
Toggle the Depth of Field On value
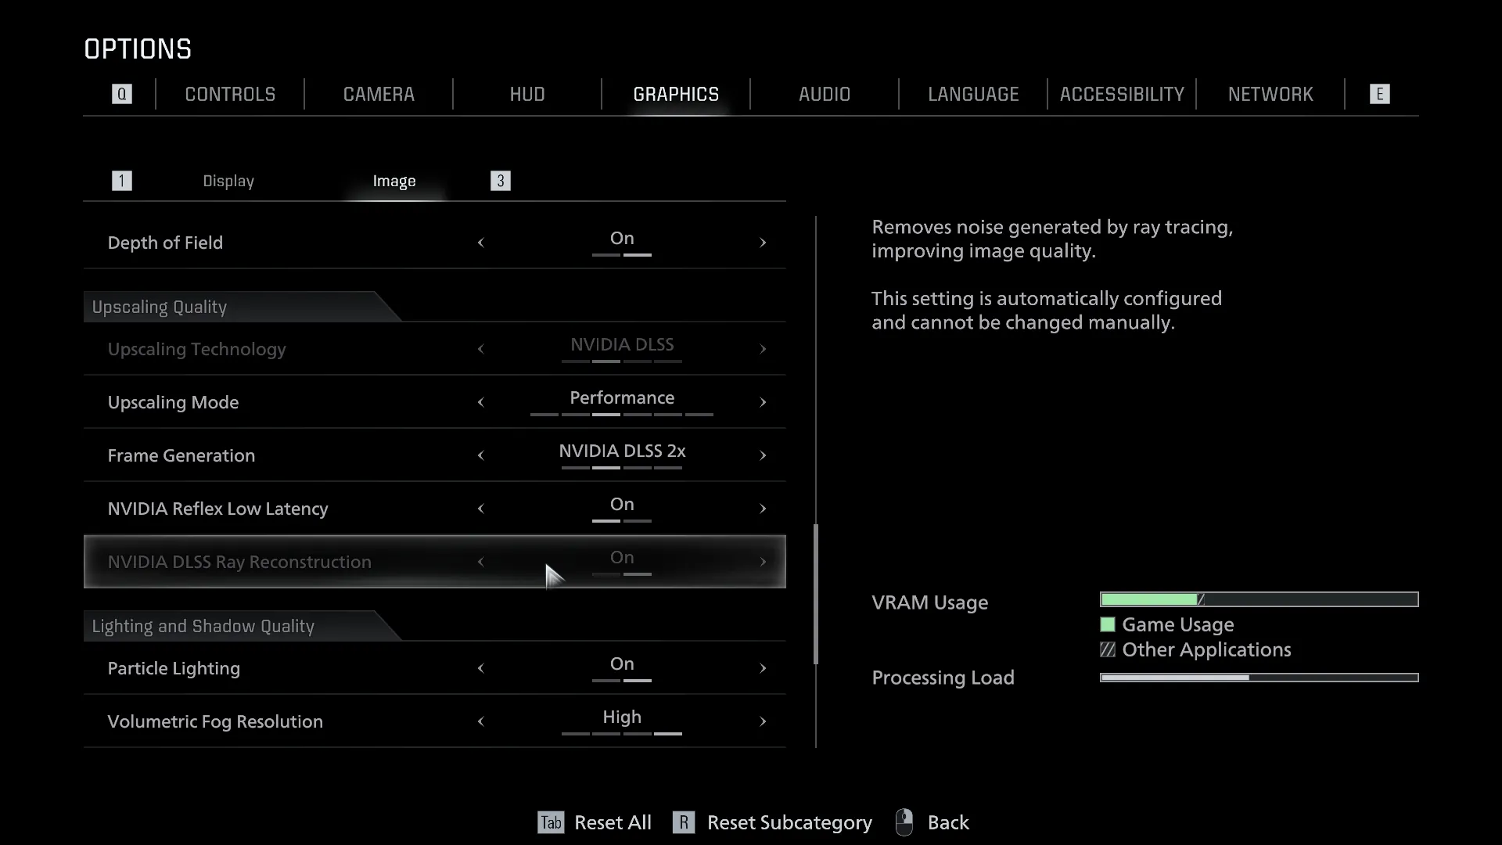(x=622, y=239)
